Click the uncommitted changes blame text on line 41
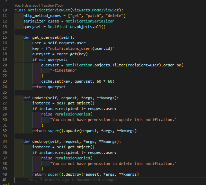The image size is (206, 185). [x=73, y=180]
